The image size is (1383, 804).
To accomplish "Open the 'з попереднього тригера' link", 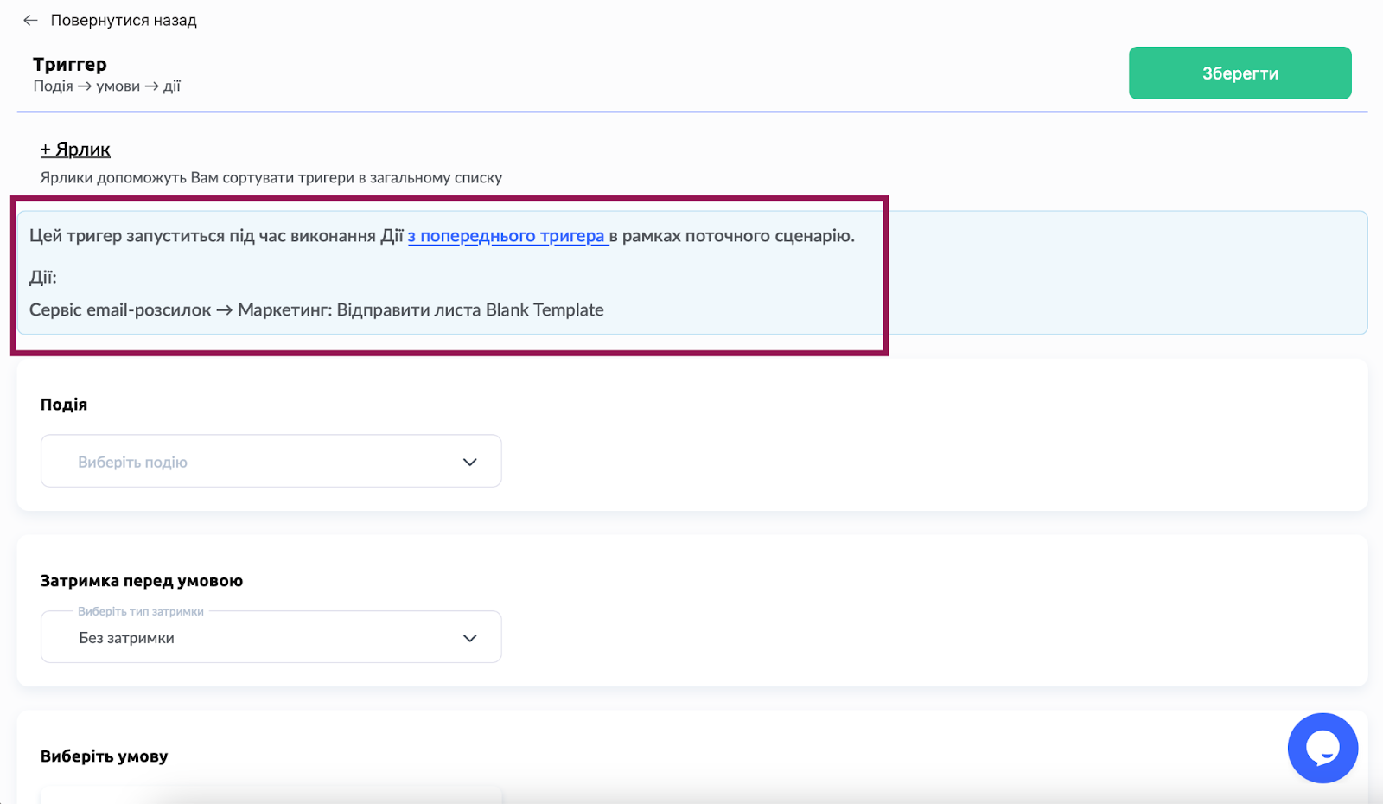I will (x=507, y=236).
